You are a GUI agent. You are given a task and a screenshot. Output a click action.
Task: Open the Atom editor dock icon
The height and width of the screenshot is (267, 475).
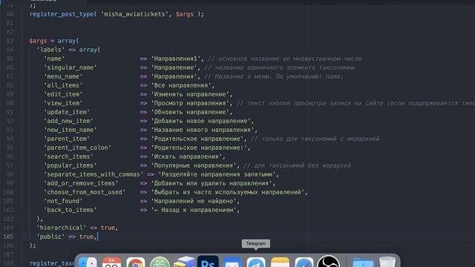[160, 262]
